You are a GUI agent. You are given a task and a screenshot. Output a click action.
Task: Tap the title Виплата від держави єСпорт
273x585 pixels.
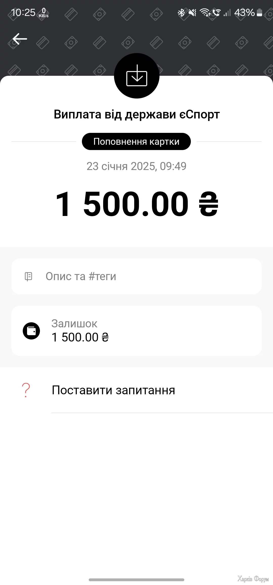pos(136,114)
